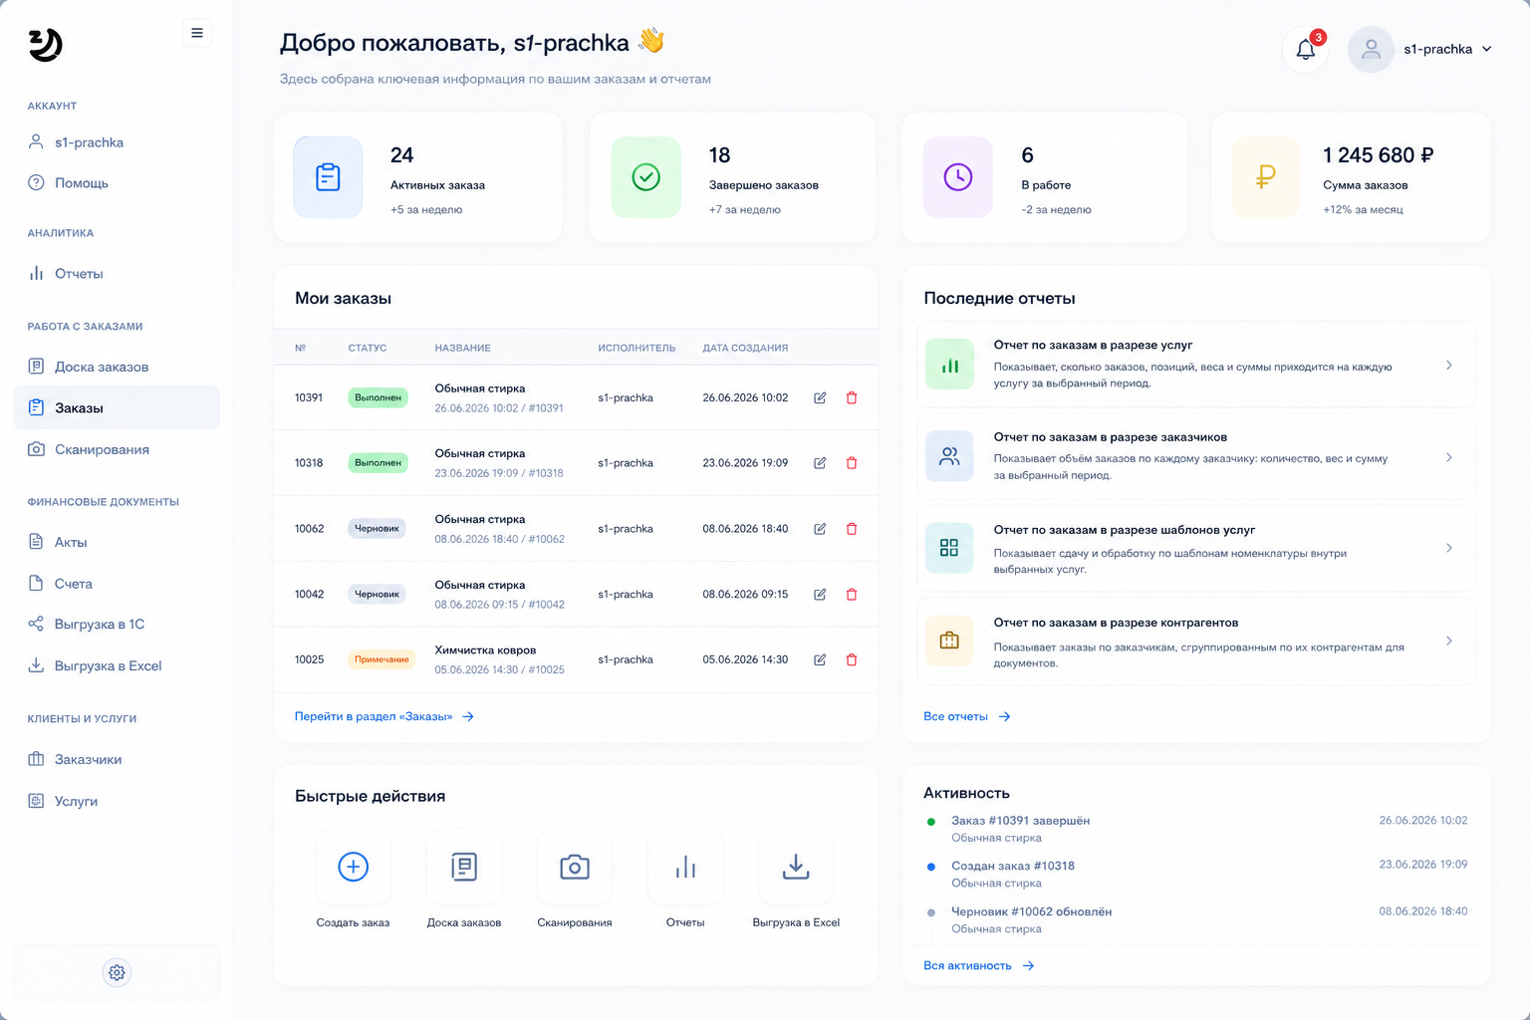Edit order 10042 with the pencil icon
This screenshot has height=1020, width=1530.
(x=820, y=595)
